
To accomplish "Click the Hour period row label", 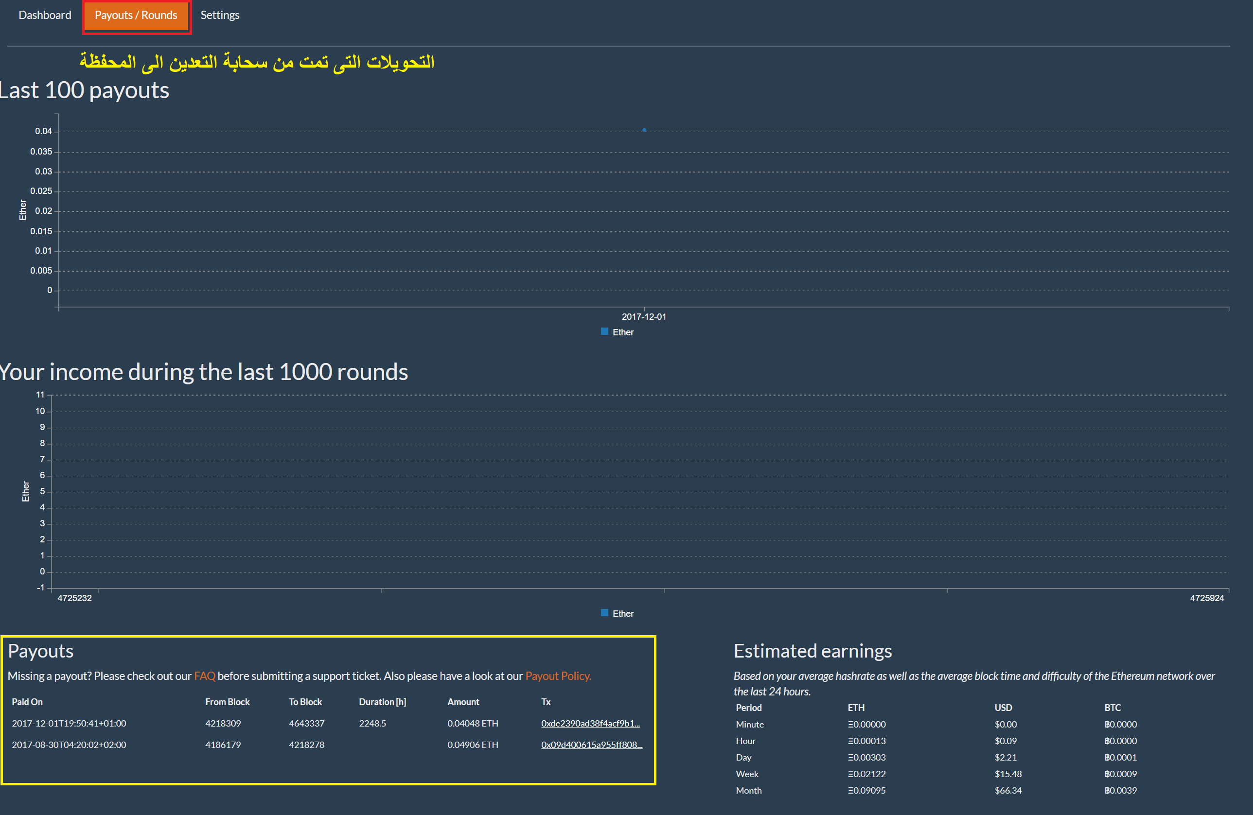I will [x=745, y=741].
